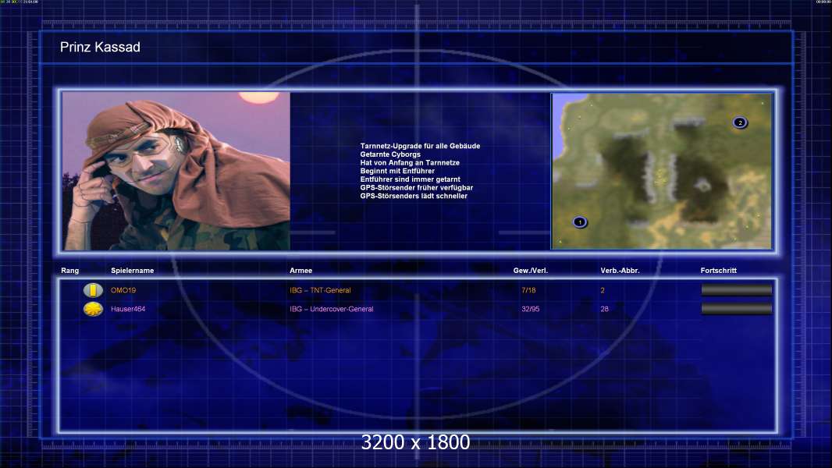The width and height of the screenshot is (832, 468).
Task: Select start position marker 1 on minimap
Action: (580, 222)
